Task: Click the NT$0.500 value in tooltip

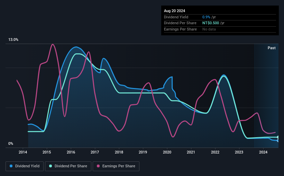Action: click(x=211, y=23)
